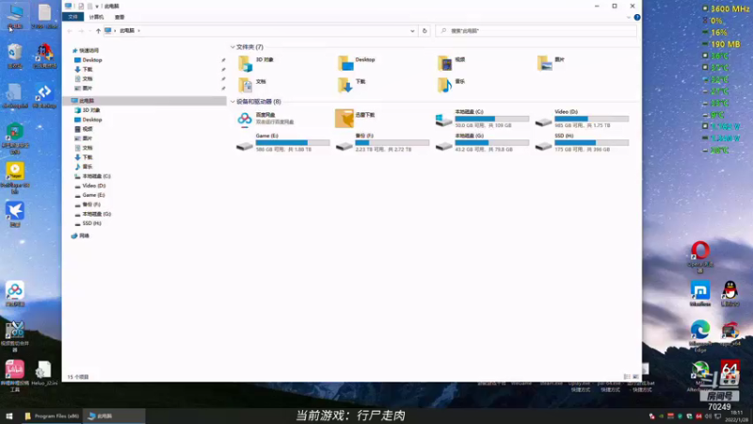Select SSD (H:) in the navigation pane
The width and height of the screenshot is (753, 424).
91,223
